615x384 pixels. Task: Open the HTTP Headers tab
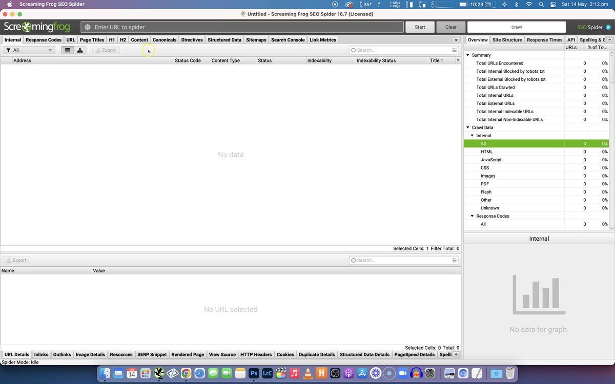point(256,354)
